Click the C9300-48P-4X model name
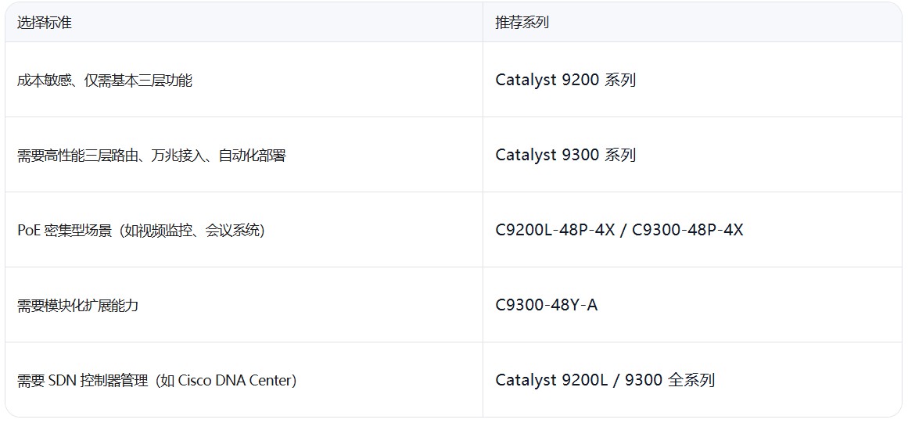The height and width of the screenshot is (423, 908). 687,230
